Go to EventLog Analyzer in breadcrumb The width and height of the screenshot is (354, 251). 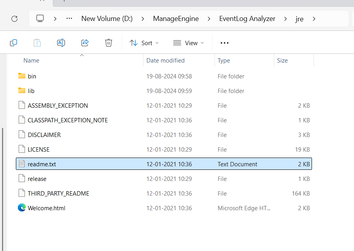(247, 19)
